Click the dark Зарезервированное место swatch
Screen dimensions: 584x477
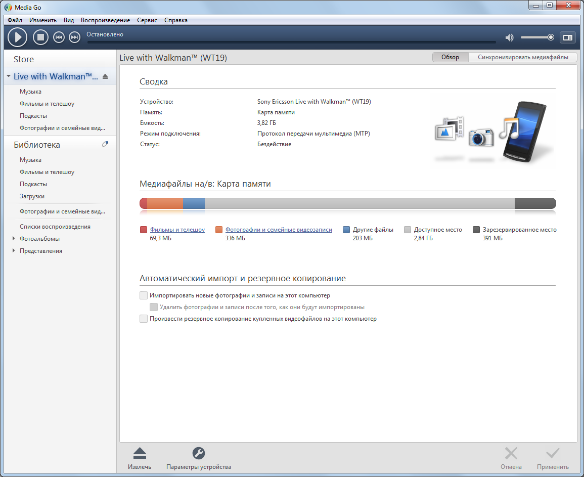(x=476, y=230)
